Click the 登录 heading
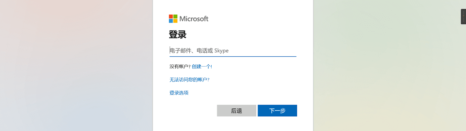 (178, 35)
